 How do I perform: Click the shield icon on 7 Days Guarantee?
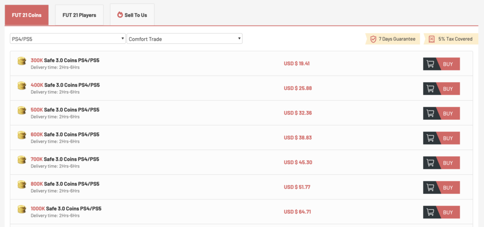[373, 39]
